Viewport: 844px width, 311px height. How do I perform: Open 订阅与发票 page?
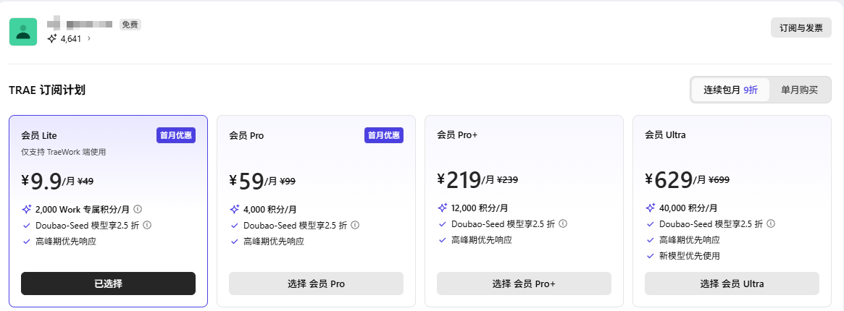(801, 28)
